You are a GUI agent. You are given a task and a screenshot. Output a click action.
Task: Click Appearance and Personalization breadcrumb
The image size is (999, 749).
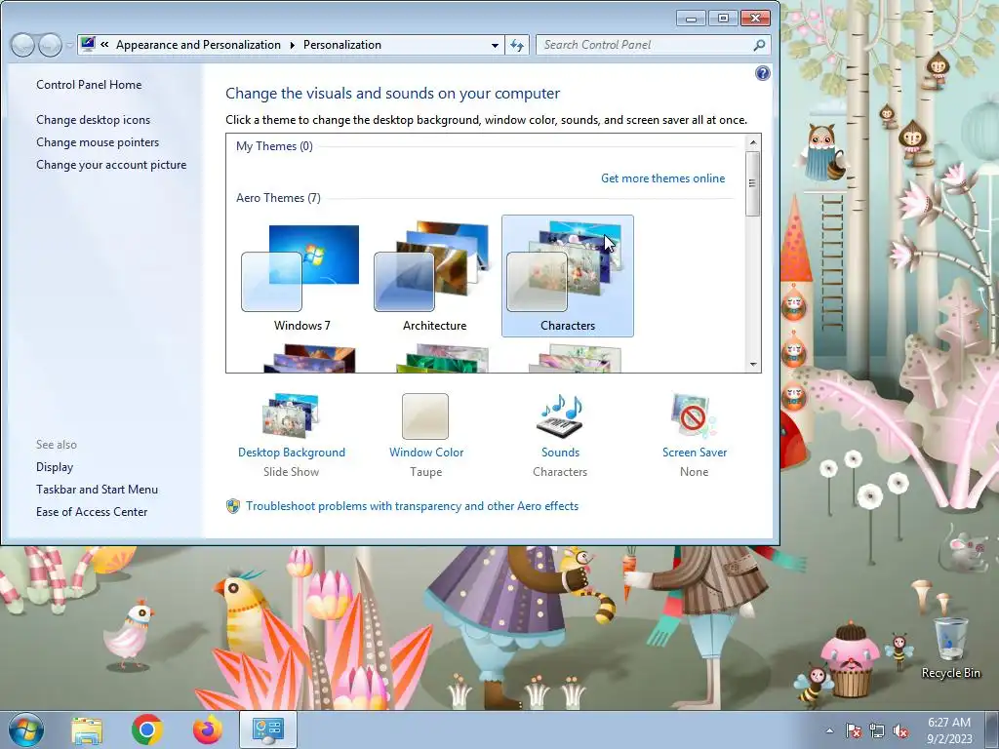point(198,45)
